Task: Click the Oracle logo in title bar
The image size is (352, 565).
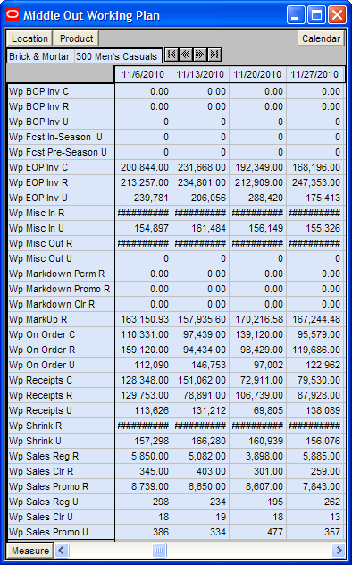Action: click(x=13, y=15)
